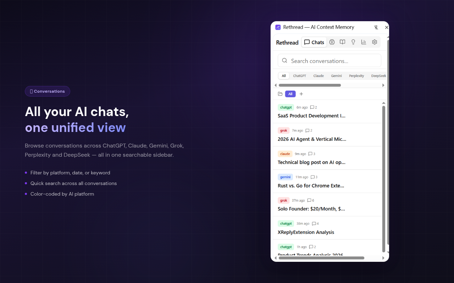Click message count icon on SaaS Product row
Viewport: 454px width, 283px height.
coord(312,107)
